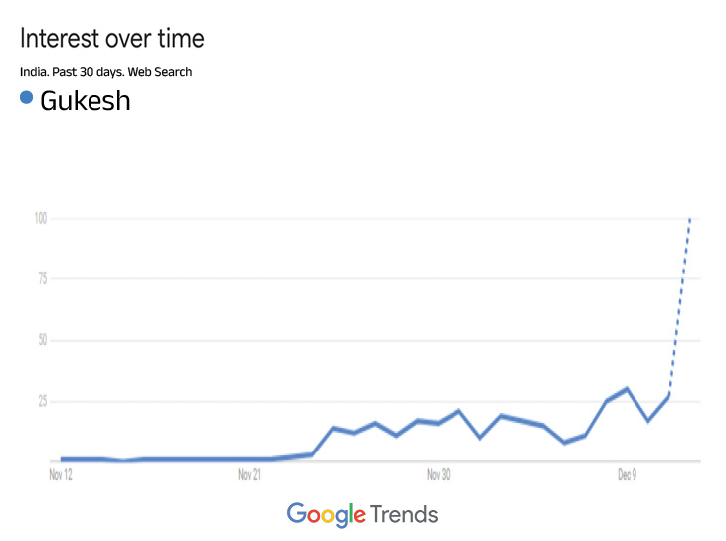The height and width of the screenshot is (541, 726).
Task: Click the 75 value axis label
Action: tap(43, 279)
